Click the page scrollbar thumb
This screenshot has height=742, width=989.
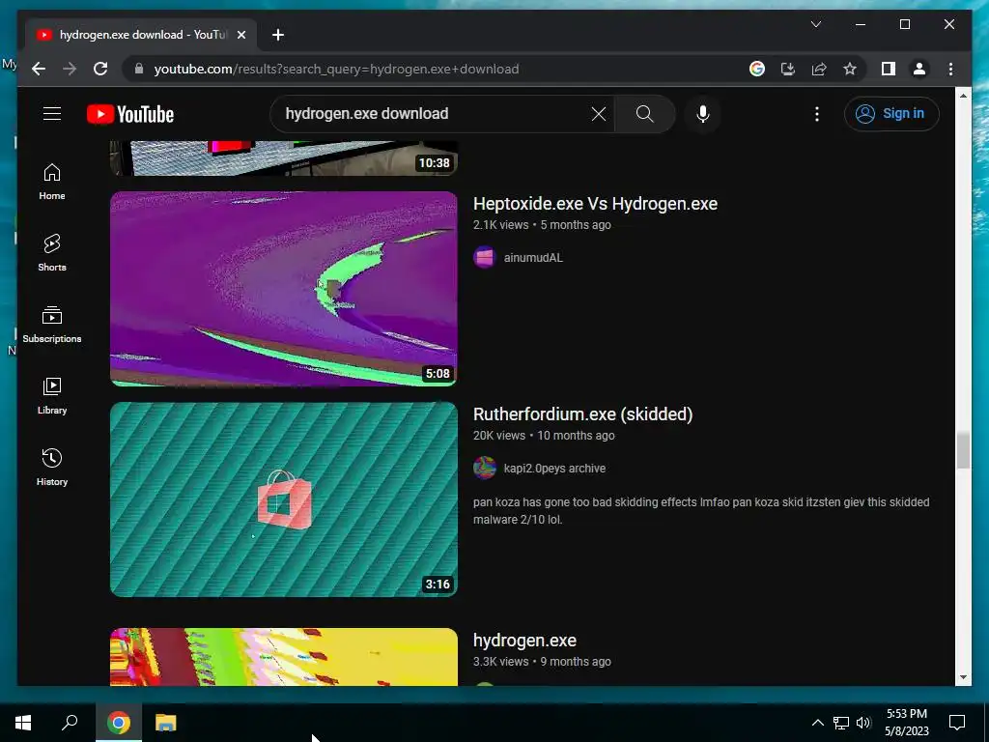(963, 450)
